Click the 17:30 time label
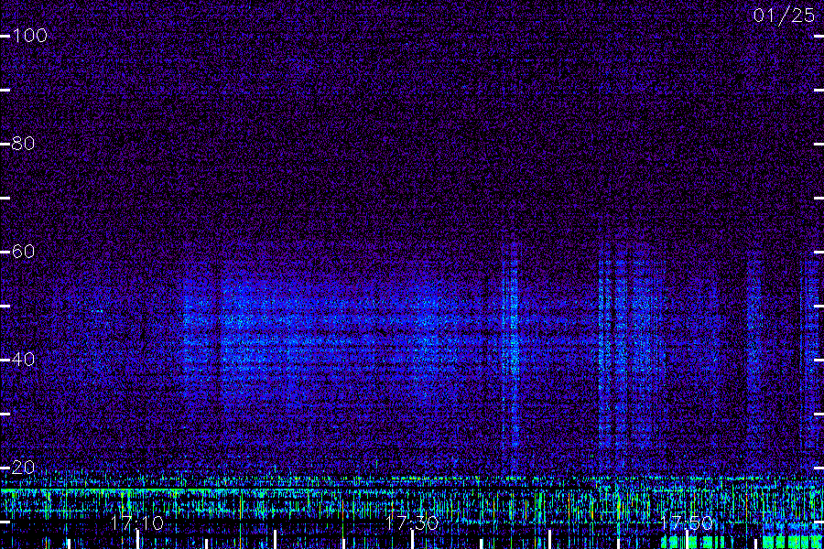Viewport: 824px width, 549px height. [411, 523]
